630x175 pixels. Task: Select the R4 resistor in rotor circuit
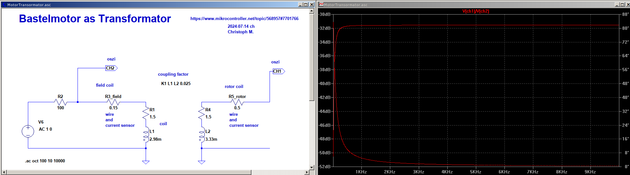click(x=202, y=113)
